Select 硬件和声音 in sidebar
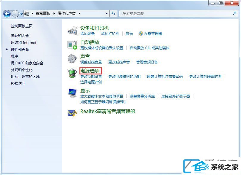This screenshot has width=241, height=175. (x=20, y=49)
